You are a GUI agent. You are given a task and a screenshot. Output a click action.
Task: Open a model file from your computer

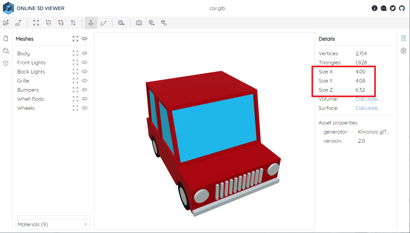pyautogui.click(x=6, y=23)
